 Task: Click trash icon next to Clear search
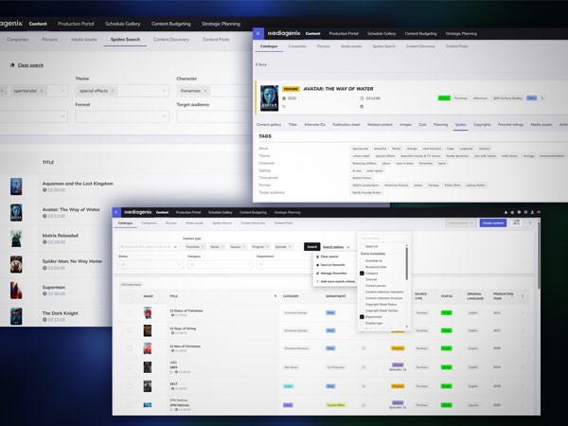pos(12,65)
